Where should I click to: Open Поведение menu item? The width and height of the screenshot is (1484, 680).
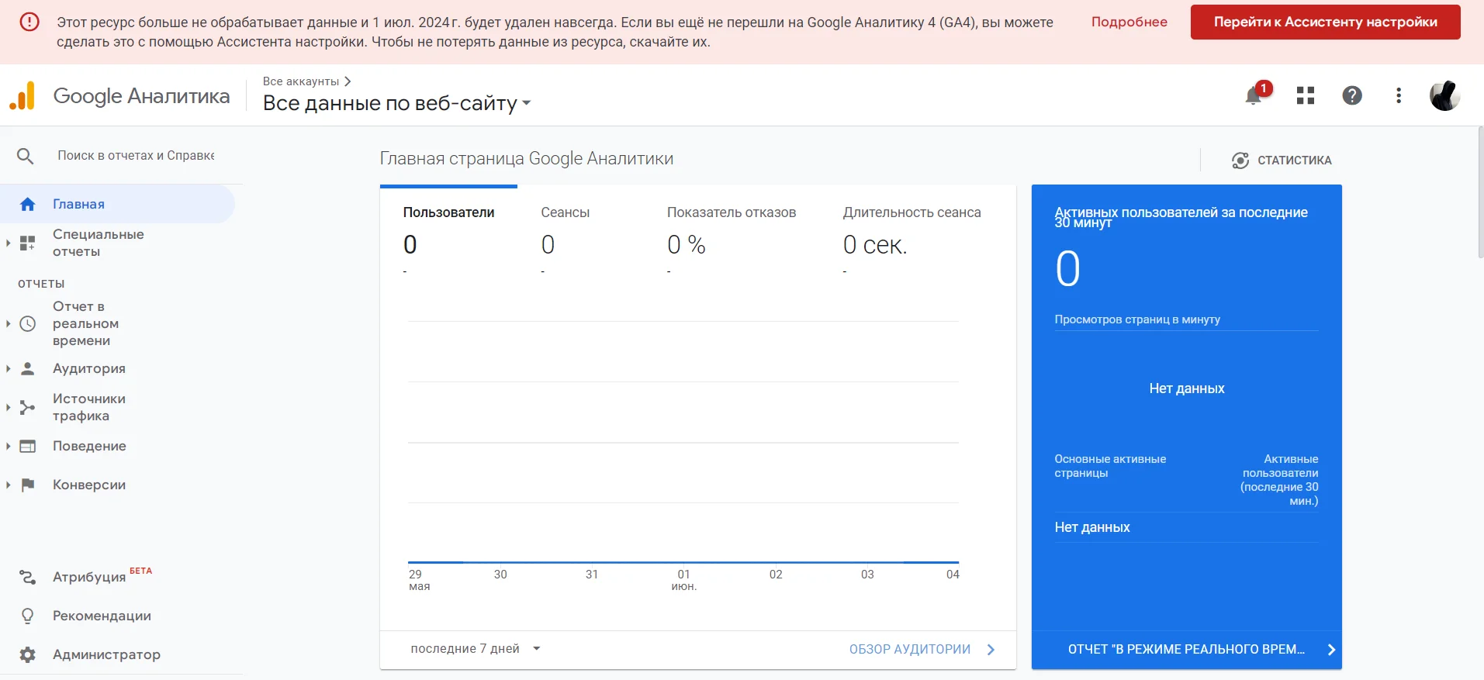click(89, 446)
